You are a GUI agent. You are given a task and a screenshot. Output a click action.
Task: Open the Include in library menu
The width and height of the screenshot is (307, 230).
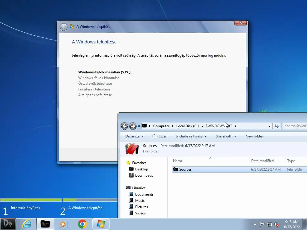191,136
